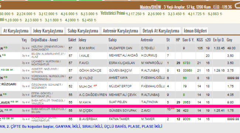Screen dimensions: 240x133
Task: Click trainer R.ALTUNBAŞ in the GÖKH.GÖKÇE row
Action: click(150, 71)
